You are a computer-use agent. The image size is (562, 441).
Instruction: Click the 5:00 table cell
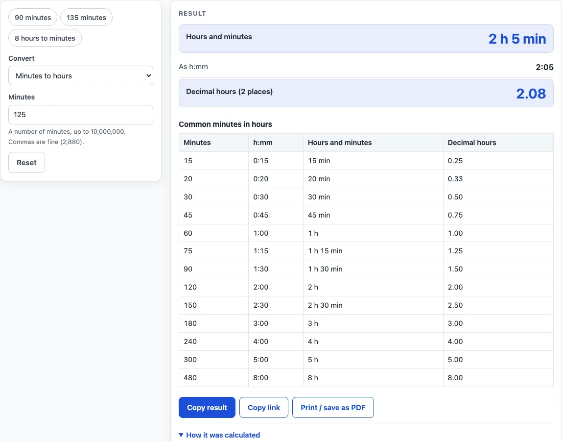(276, 360)
